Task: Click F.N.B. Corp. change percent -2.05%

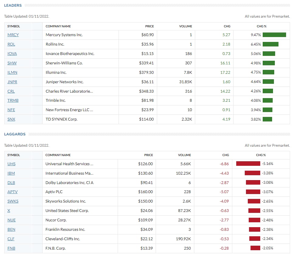Action: point(268,248)
